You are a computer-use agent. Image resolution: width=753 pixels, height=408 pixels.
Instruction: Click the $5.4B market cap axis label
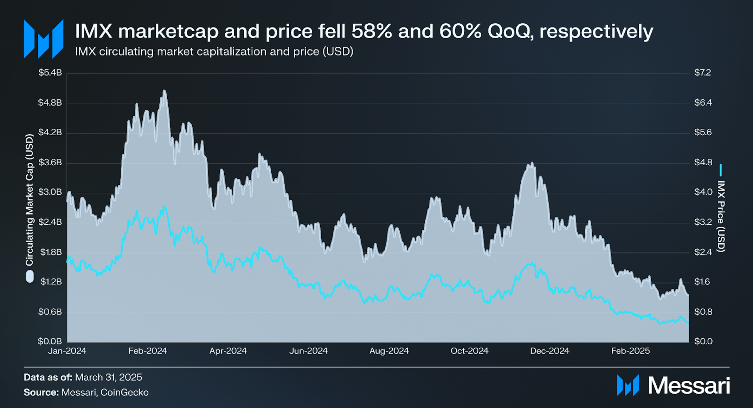click(50, 73)
